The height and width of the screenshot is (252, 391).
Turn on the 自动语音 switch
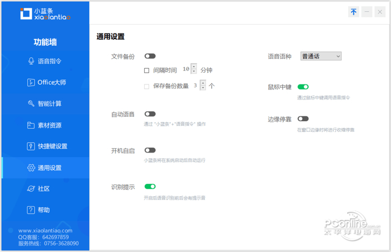click(x=150, y=114)
